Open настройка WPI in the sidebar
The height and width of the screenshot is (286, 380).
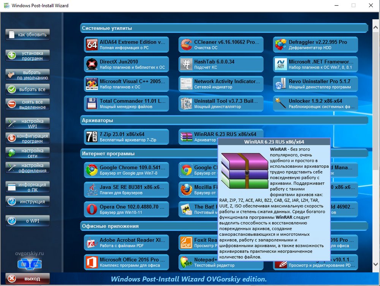click(28, 124)
